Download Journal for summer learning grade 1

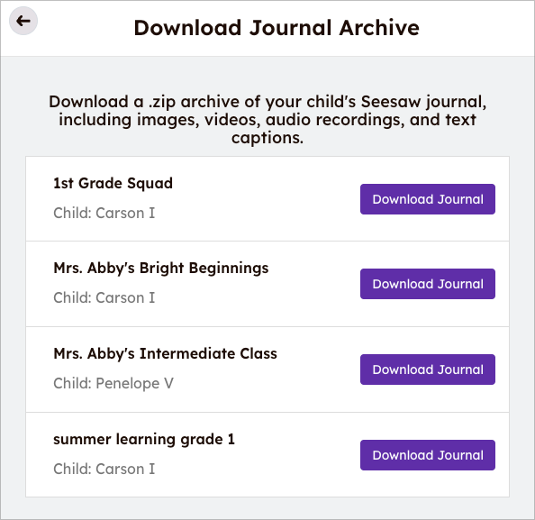428,455
